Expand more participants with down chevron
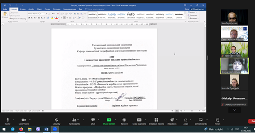 point(234,110)
